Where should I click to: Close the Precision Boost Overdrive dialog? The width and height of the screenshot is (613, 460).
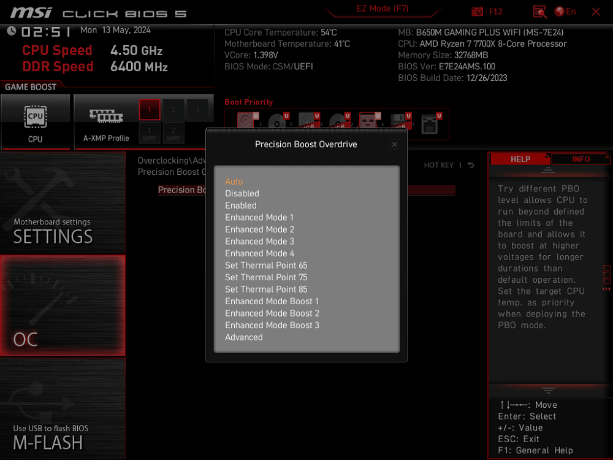coord(394,145)
